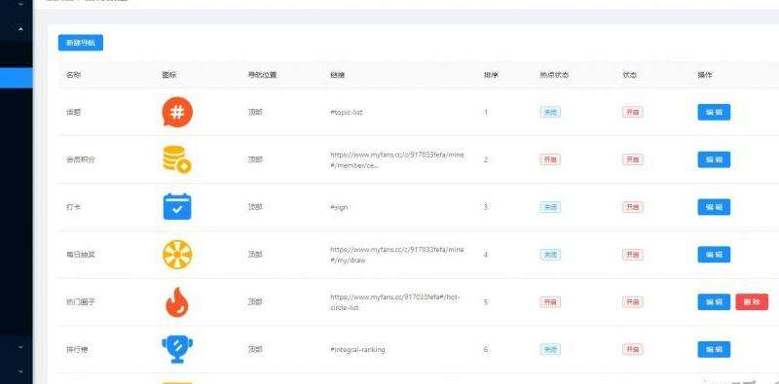Click the 状态 开启 tag for 每日抽奖
This screenshot has width=779, height=384.
pos(632,255)
